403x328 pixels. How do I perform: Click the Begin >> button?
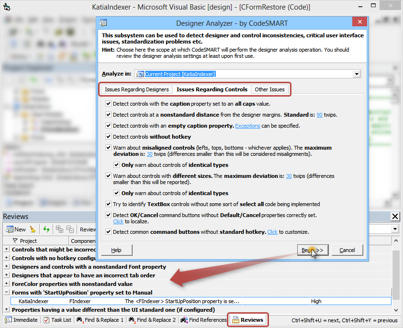point(313,250)
